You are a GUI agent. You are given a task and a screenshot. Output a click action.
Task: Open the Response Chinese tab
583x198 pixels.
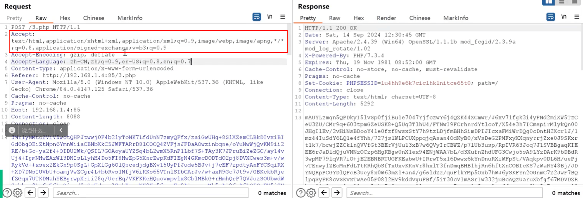tap(420, 18)
